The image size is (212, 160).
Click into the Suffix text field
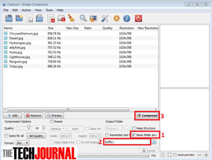tap(132, 142)
